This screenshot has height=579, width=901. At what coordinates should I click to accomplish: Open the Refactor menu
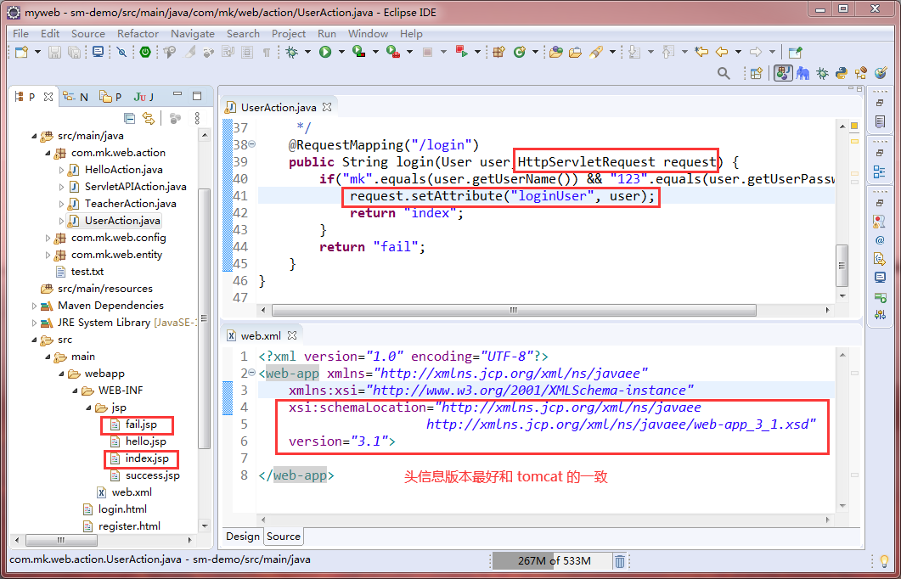[x=138, y=34]
